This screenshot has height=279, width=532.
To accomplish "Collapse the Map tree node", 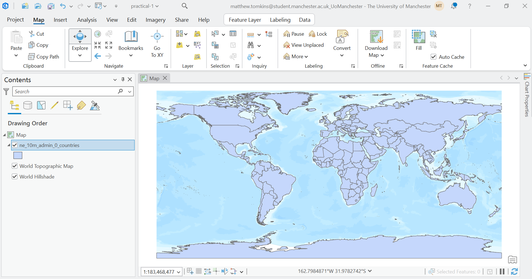I will pyautogui.click(x=4, y=135).
